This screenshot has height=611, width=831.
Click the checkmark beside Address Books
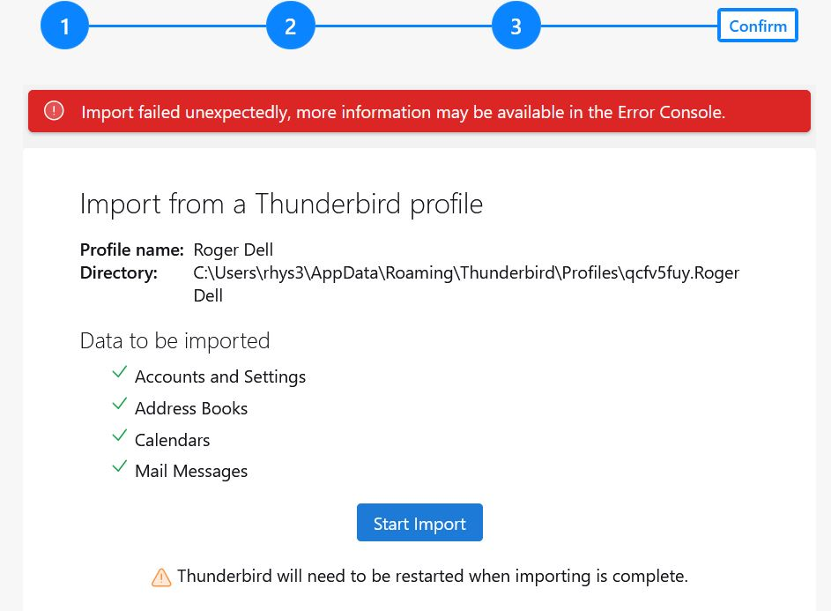[x=120, y=404]
